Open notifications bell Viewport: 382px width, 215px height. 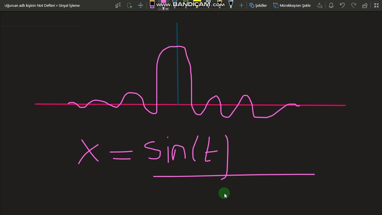click(331, 5)
